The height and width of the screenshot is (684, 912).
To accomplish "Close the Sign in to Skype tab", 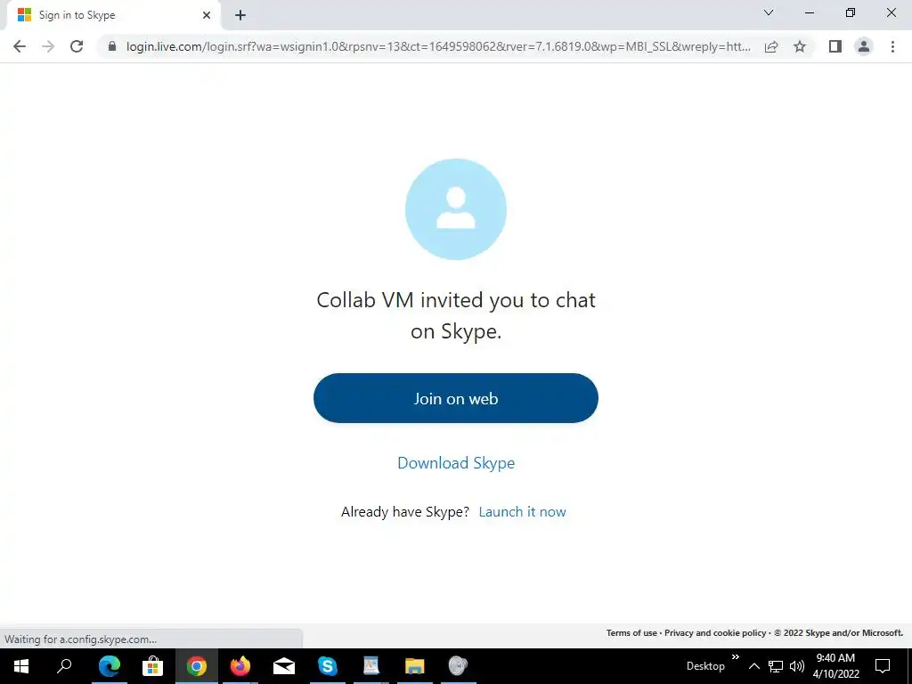I will tap(207, 15).
